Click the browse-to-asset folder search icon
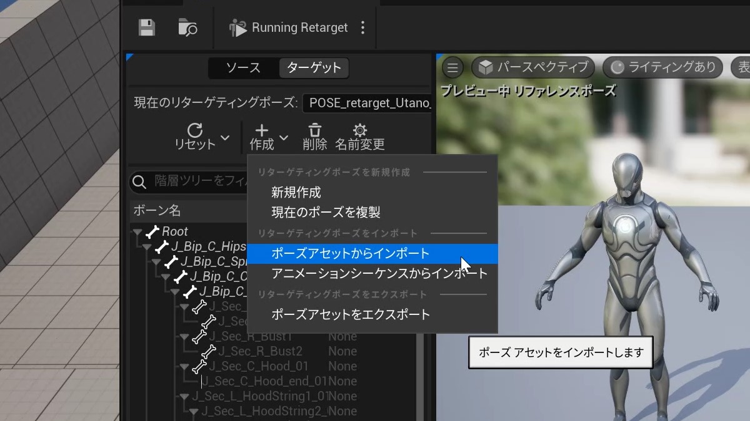Viewport: 750px width, 421px height. pyautogui.click(x=187, y=27)
